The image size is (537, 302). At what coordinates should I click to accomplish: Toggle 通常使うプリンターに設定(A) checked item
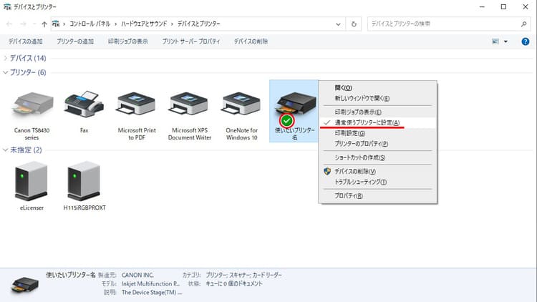point(377,122)
